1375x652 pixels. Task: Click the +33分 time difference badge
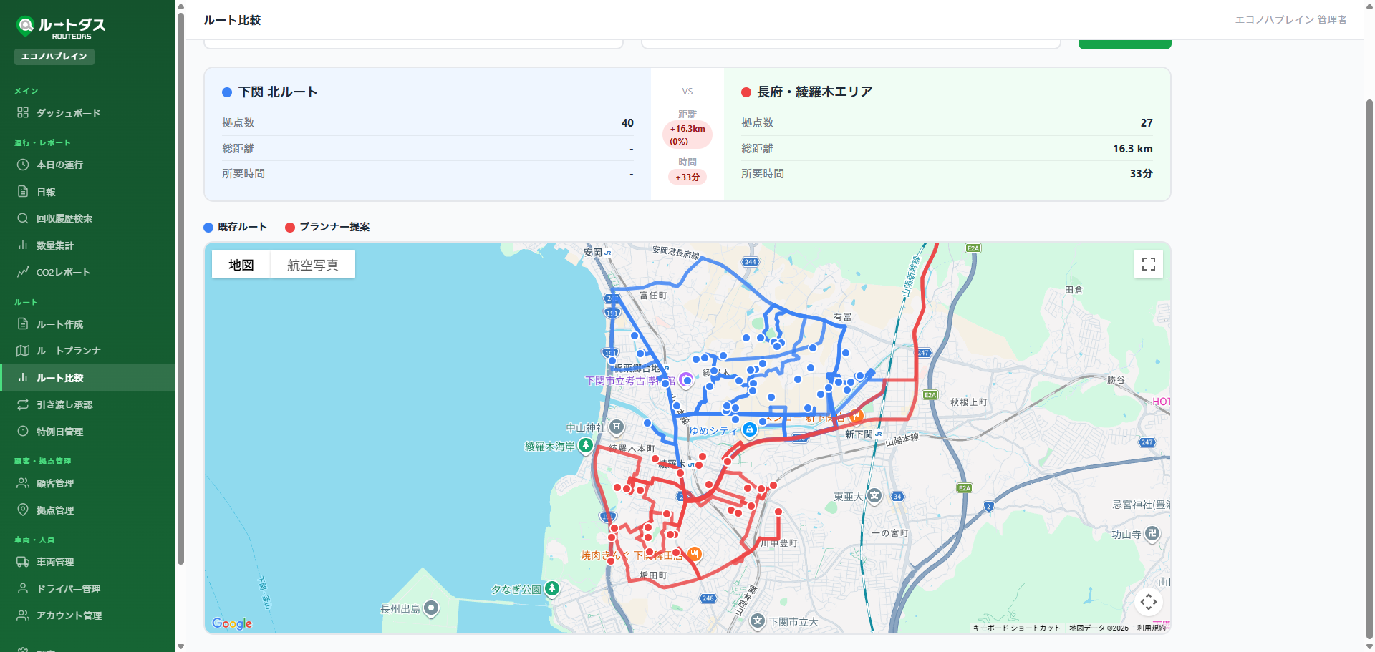pos(687,177)
